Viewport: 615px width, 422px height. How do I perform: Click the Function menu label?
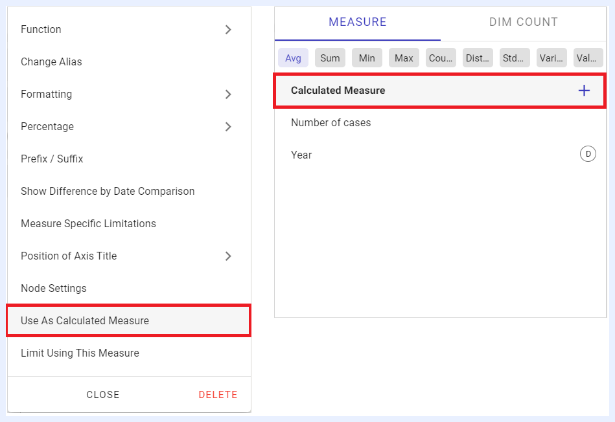pyautogui.click(x=41, y=29)
